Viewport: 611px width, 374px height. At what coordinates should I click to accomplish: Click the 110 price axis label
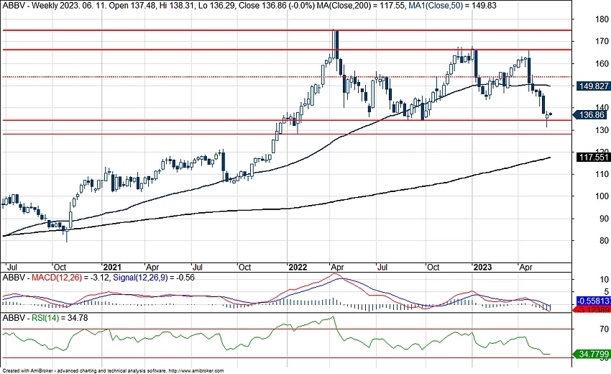(602, 174)
